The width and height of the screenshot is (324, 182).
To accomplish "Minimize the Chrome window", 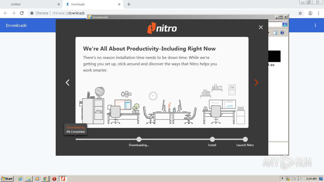I will click(303, 2).
